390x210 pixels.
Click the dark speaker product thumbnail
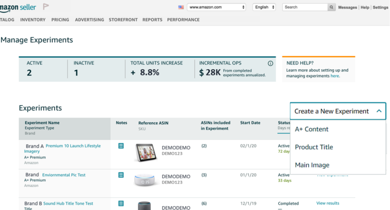pos(144,206)
